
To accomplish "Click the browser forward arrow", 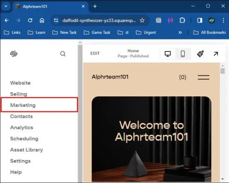I will (18, 20).
